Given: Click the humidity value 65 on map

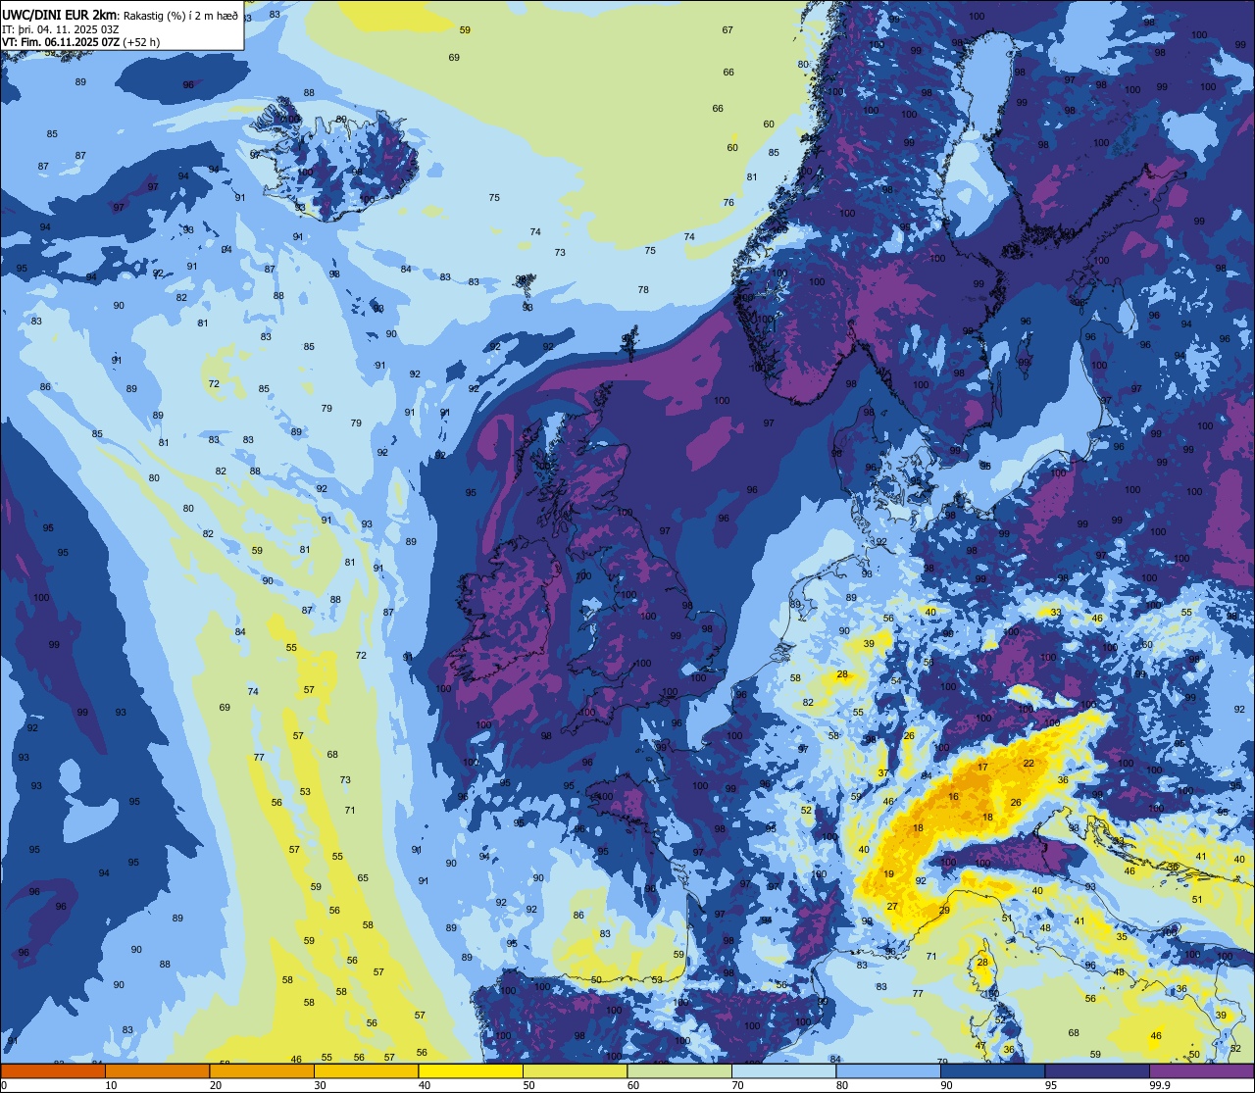Looking at the screenshot, I should pos(363,878).
